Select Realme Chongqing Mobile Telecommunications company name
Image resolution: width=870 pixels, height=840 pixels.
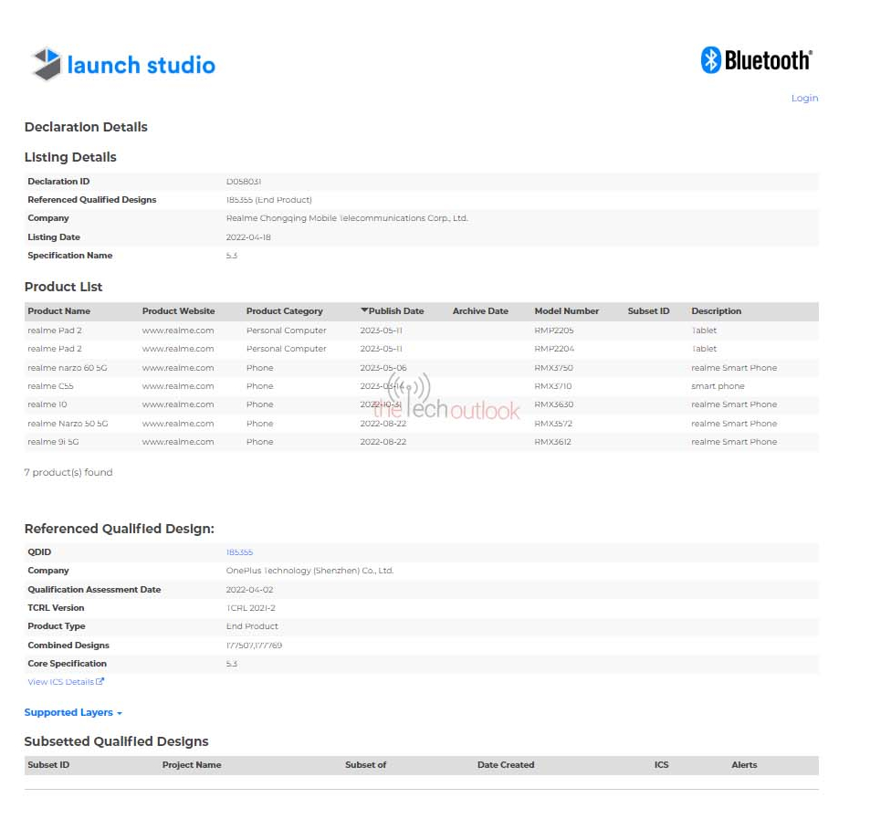click(347, 218)
